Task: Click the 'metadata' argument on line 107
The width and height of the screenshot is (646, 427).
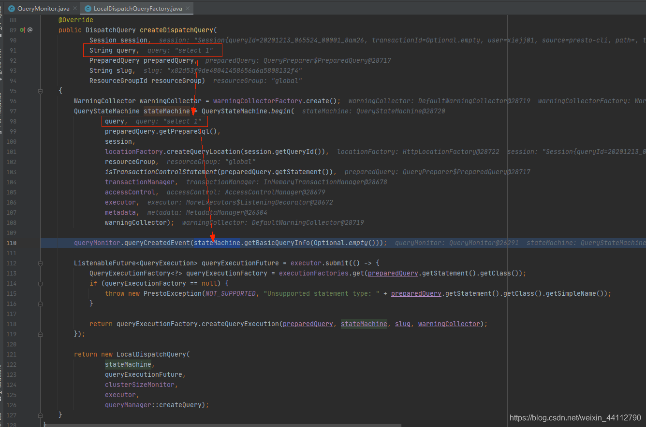Action: [120, 212]
